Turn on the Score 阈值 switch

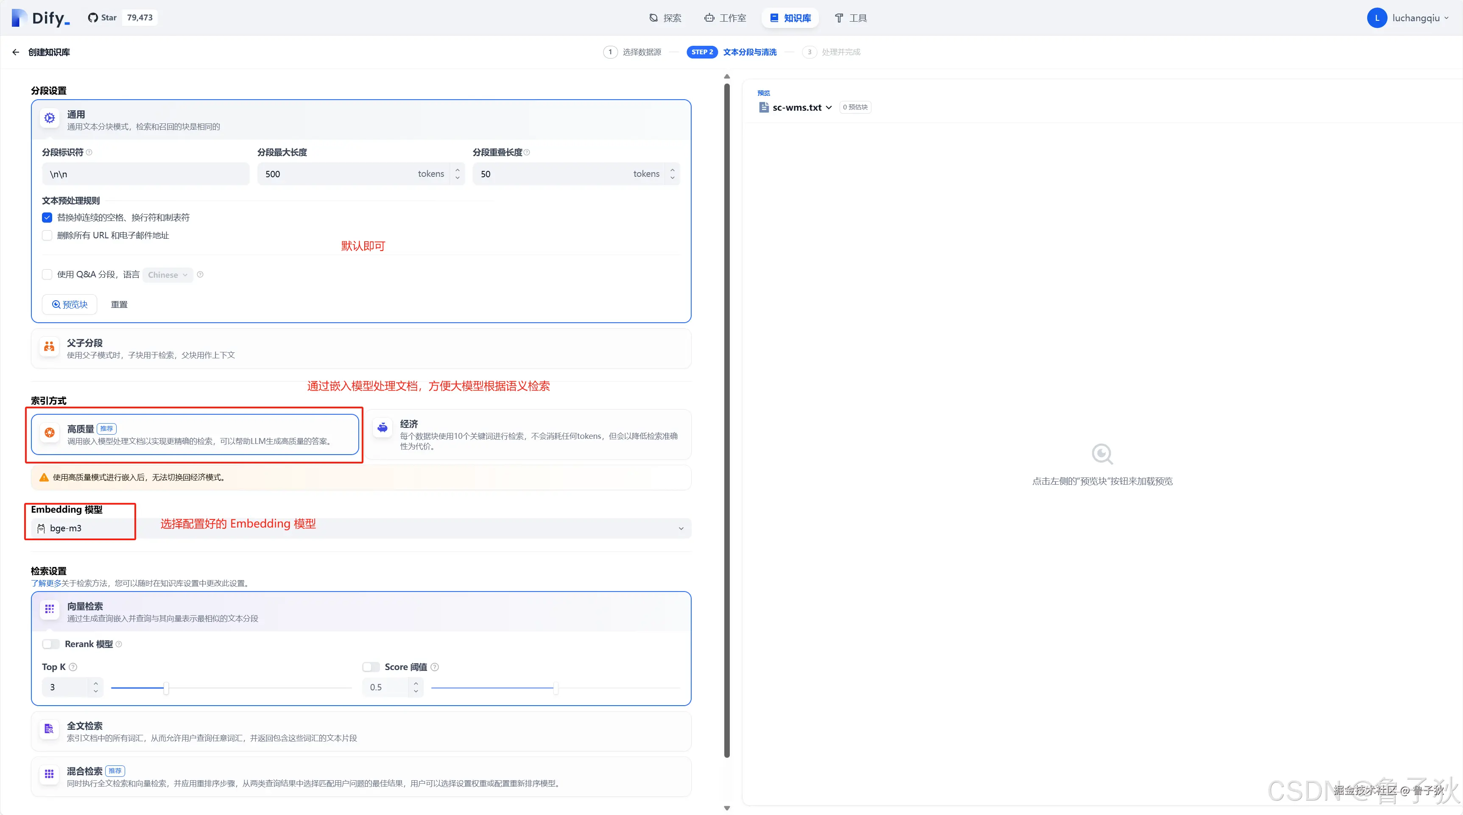[x=371, y=667]
